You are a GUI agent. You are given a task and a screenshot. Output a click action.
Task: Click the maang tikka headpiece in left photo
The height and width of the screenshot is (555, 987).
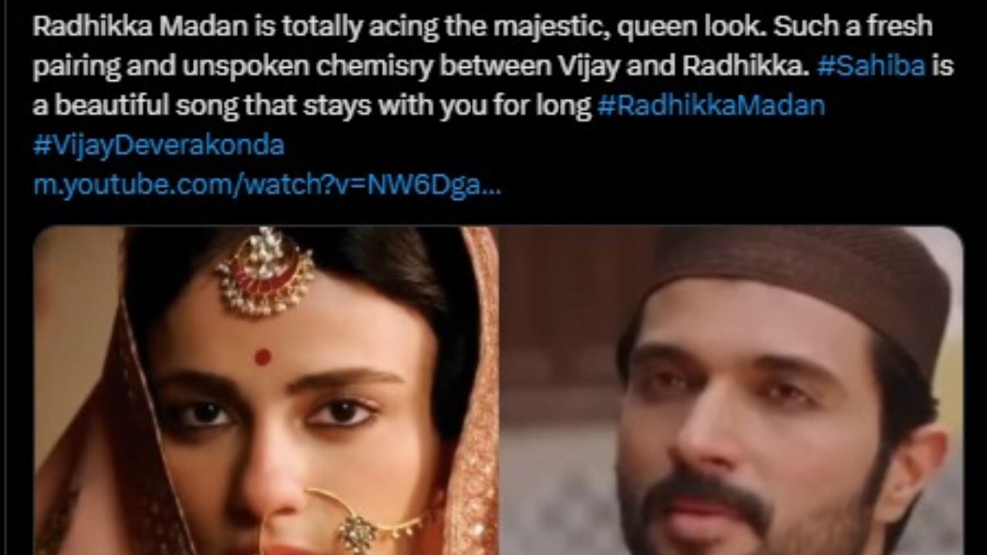coord(266,270)
